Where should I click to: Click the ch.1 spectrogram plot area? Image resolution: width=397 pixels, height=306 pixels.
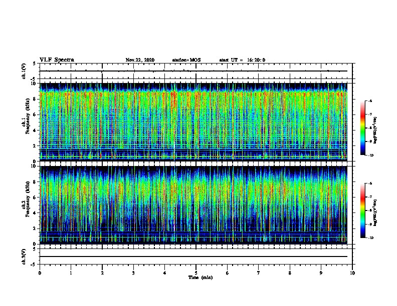pyautogui.click(x=193, y=122)
